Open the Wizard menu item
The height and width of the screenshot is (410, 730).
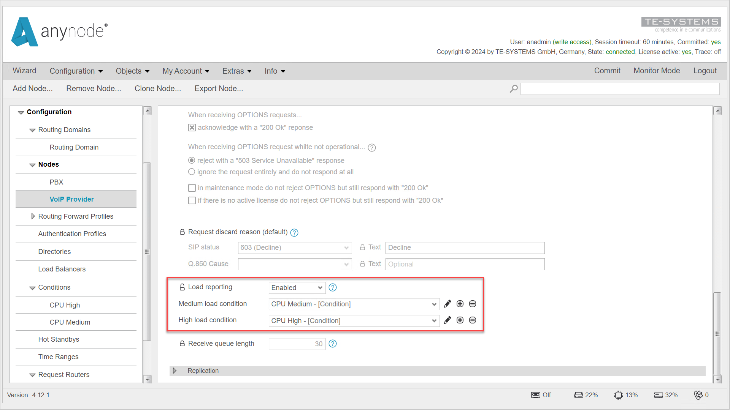(x=24, y=71)
